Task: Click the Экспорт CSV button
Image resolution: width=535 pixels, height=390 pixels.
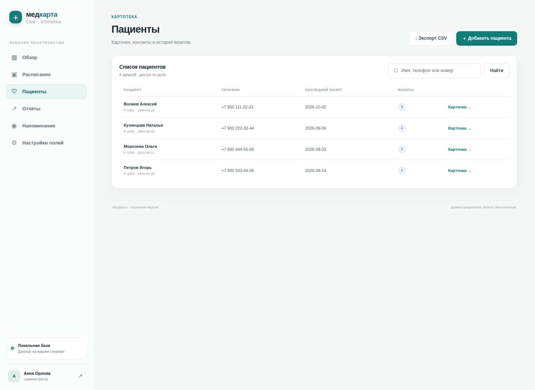Action: point(431,39)
